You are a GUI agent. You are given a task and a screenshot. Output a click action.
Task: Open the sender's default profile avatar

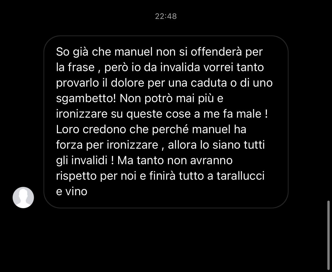(23, 197)
